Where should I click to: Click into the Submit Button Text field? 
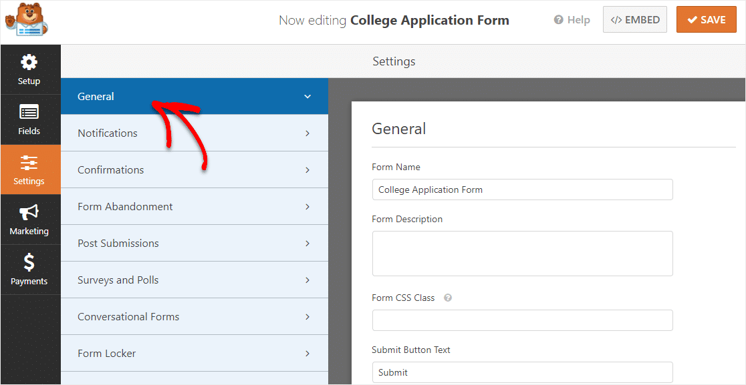pyautogui.click(x=522, y=373)
